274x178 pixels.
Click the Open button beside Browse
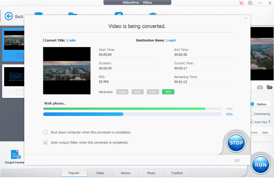pyautogui.click(x=265, y=132)
